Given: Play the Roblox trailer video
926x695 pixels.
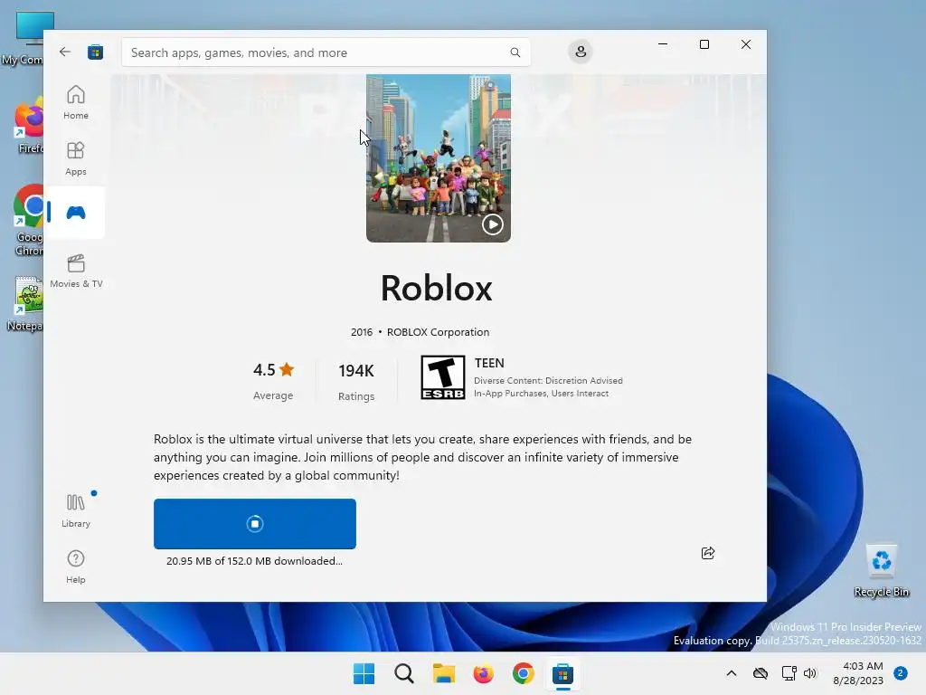Looking at the screenshot, I should tap(493, 224).
